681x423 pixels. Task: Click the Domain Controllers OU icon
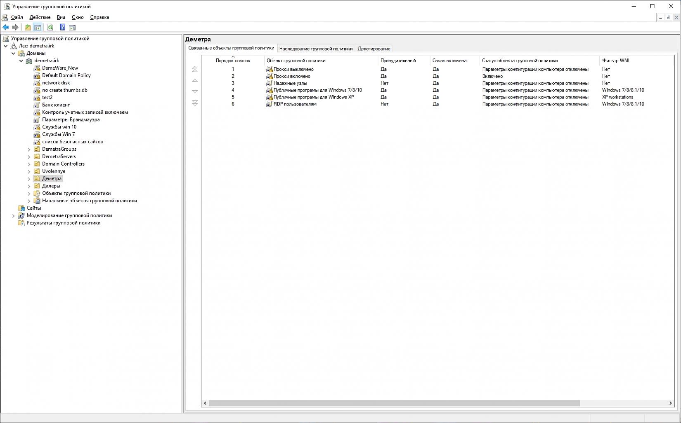click(x=37, y=164)
